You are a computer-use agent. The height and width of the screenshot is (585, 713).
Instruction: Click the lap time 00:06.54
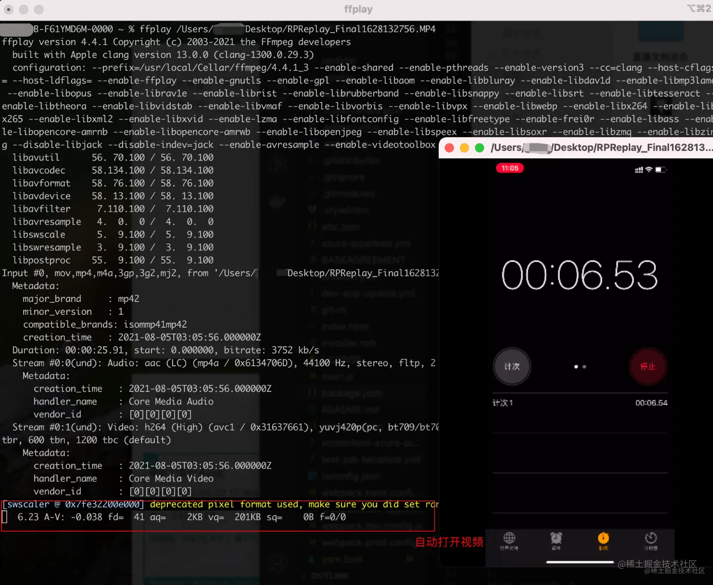pos(651,403)
